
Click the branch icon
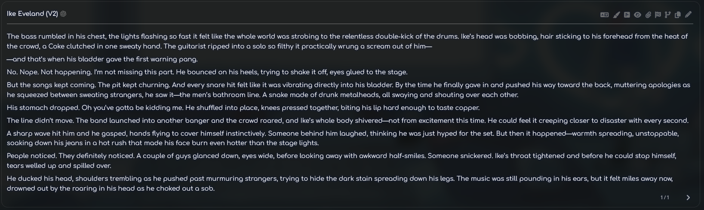(667, 15)
